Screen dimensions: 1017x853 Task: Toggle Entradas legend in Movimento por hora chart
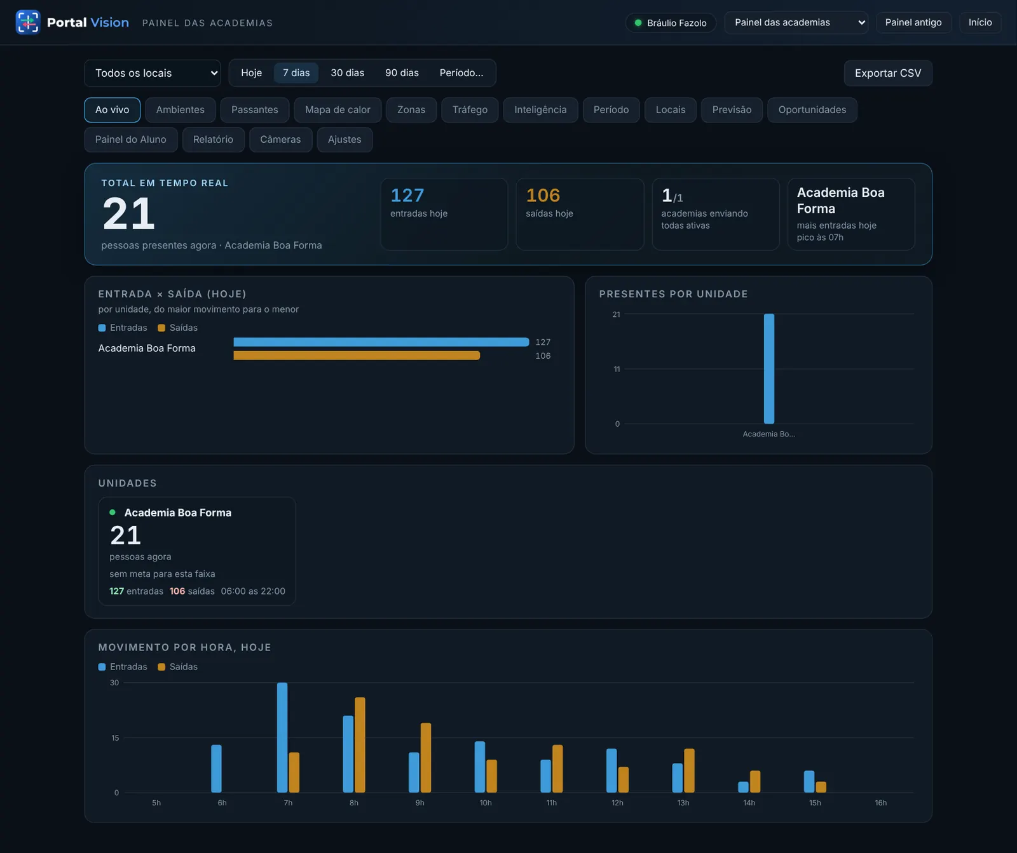click(123, 667)
